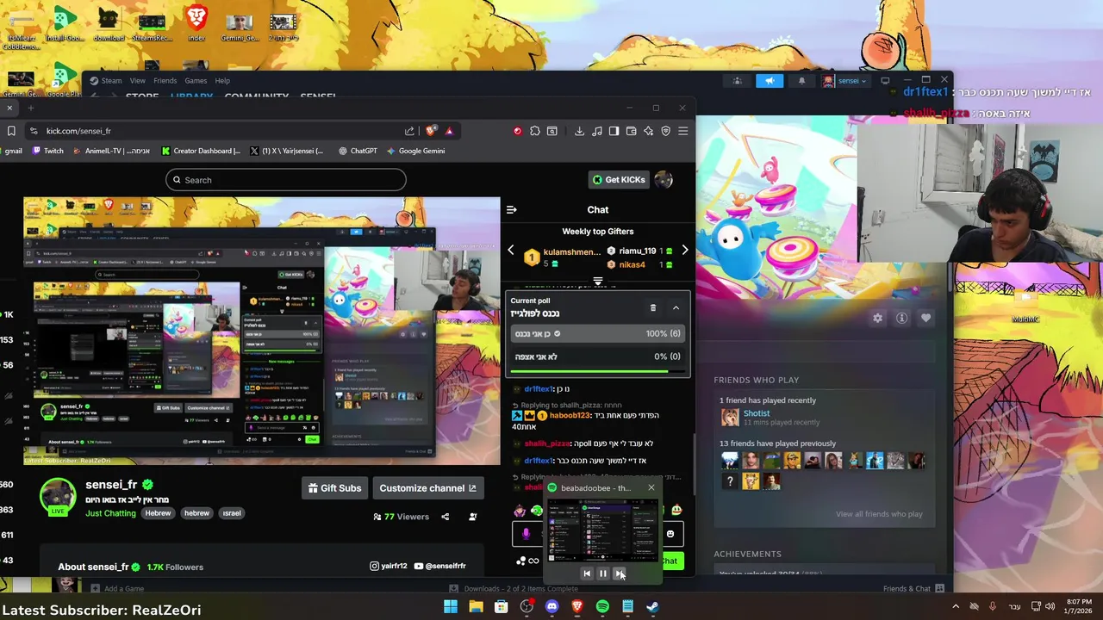This screenshot has height=620, width=1103.
Task: Open sensei account dropdown in Steam
Action: [844, 81]
